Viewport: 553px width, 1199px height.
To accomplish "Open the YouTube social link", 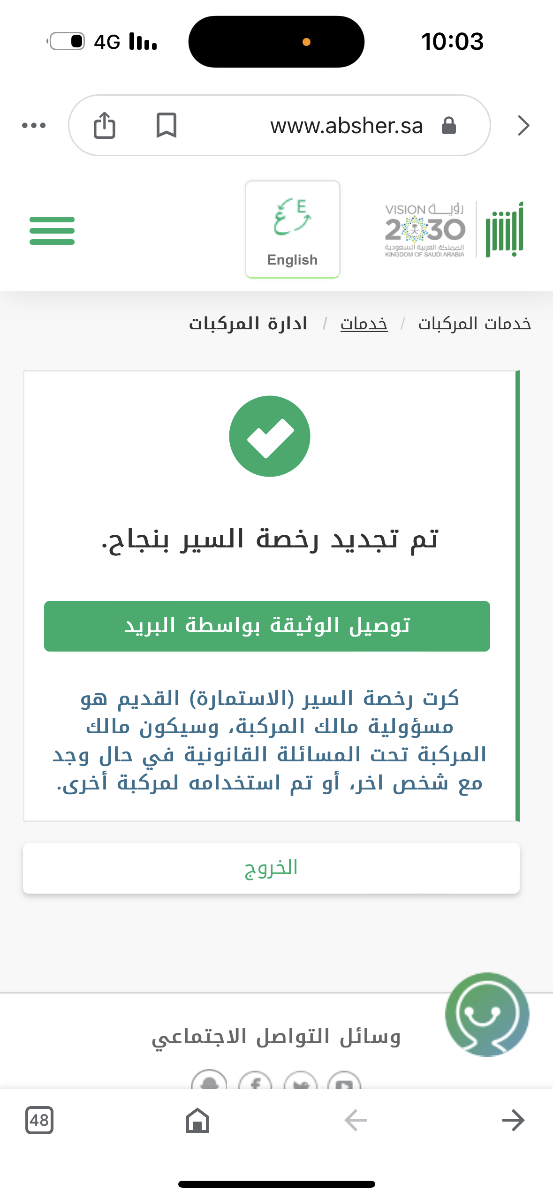I will [344, 1083].
